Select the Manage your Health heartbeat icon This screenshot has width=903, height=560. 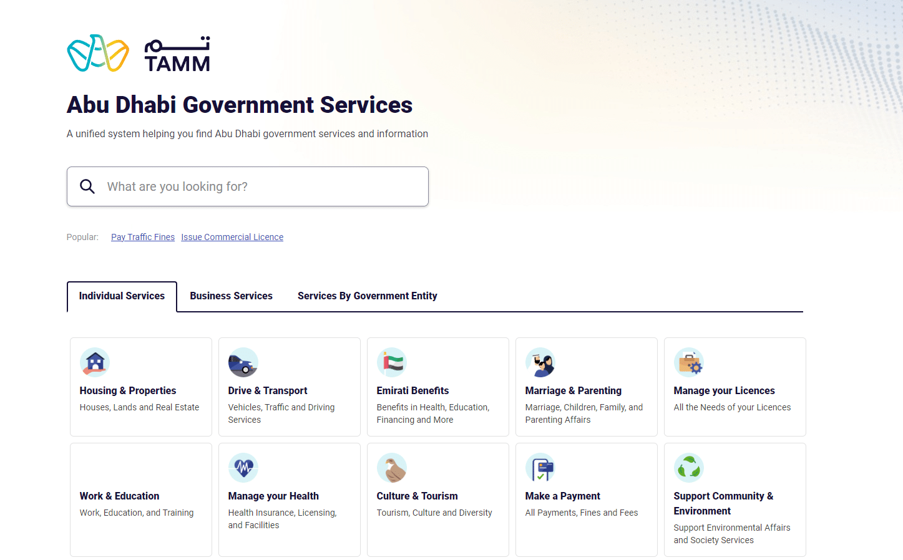pyautogui.click(x=243, y=467)
